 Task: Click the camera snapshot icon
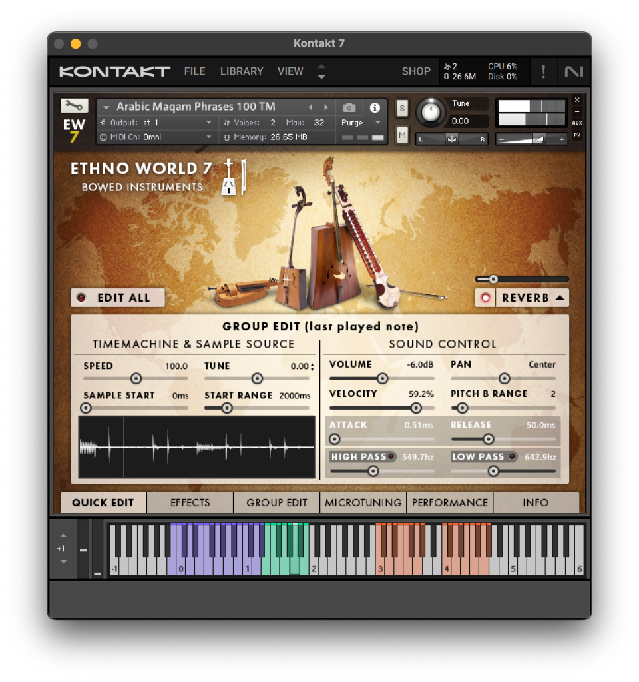(x=349, y=107)
